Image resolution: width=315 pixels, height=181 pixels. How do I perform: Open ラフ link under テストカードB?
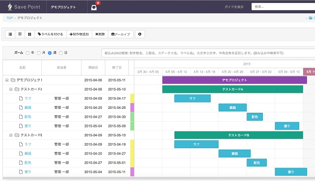[x=28, y=144]
